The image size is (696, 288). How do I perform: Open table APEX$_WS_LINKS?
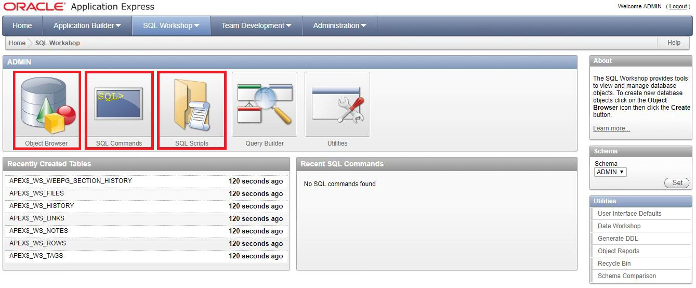37,218
